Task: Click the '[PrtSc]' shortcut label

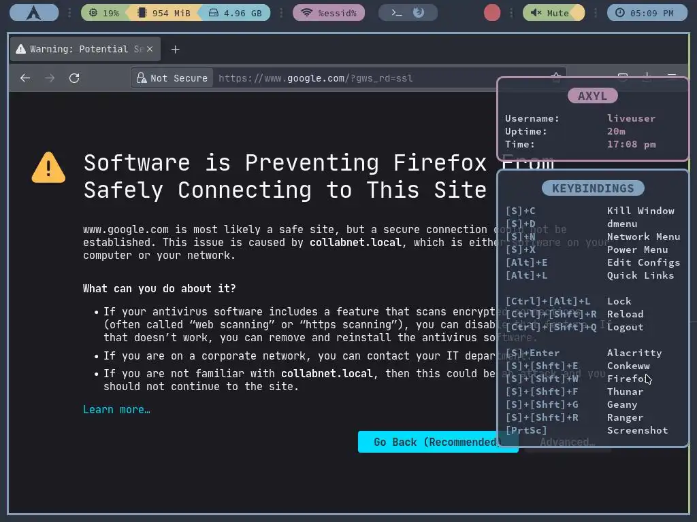Action: [x=526, y=430]
